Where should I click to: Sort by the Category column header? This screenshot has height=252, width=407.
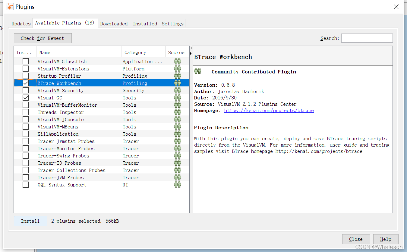point(144,52)
